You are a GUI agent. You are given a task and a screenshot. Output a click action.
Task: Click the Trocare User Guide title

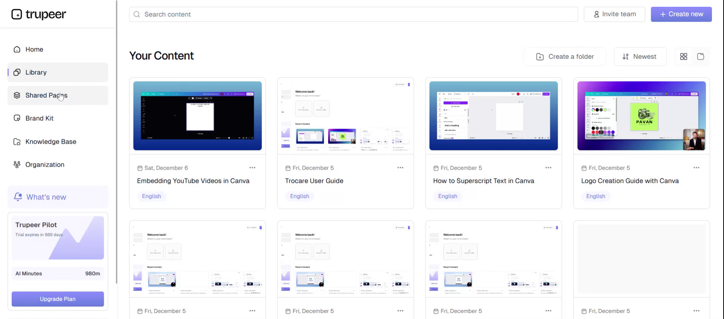click(x=314, y=181)
